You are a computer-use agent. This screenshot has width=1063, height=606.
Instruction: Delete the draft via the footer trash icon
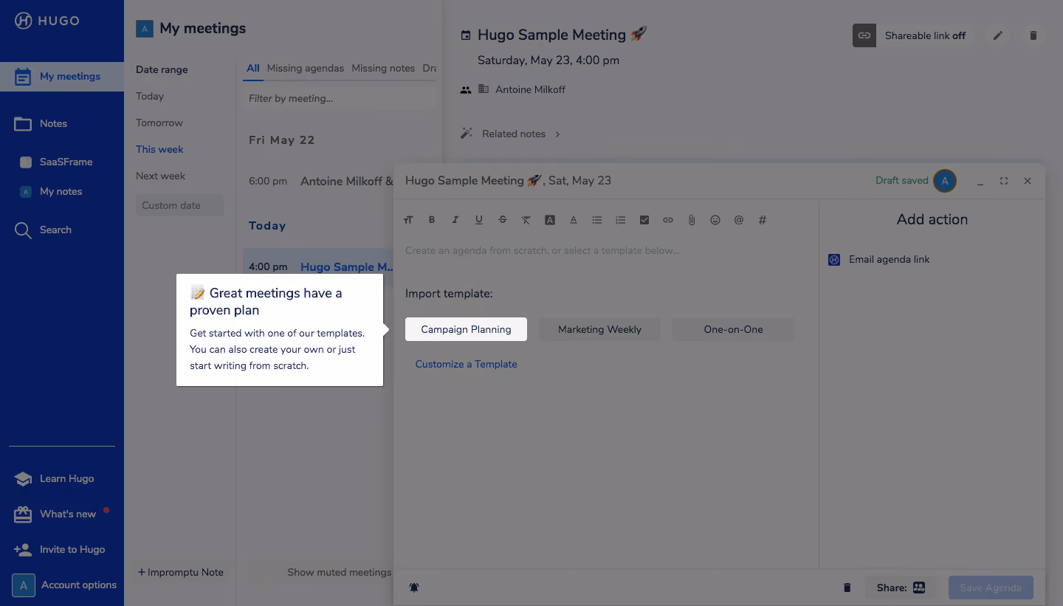(x=847, y=588)
